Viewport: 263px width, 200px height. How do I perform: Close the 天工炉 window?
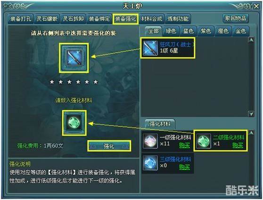pos(256,7)
